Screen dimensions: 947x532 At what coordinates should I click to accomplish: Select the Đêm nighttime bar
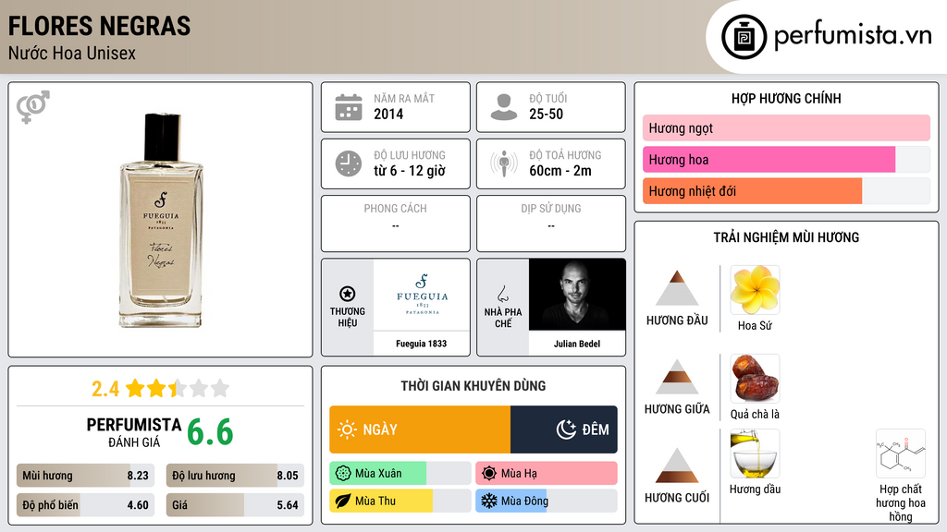pos(564,429)
